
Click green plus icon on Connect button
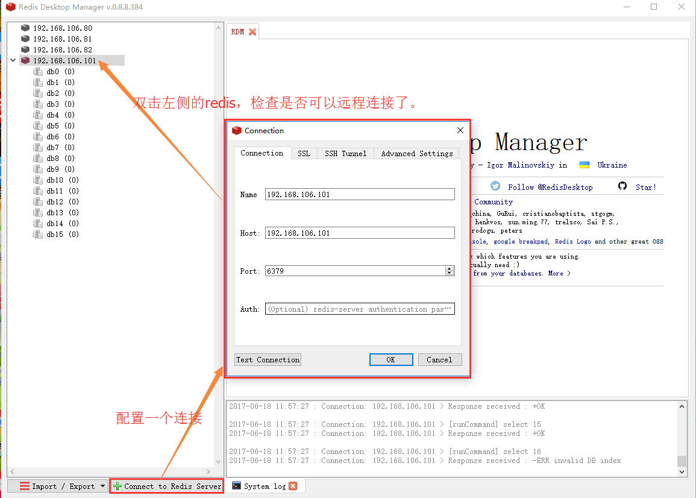[x=118, y=487]
